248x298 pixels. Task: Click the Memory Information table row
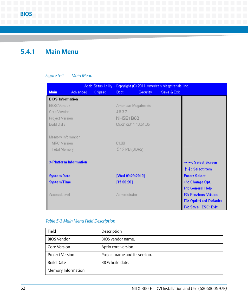(134, 271)
